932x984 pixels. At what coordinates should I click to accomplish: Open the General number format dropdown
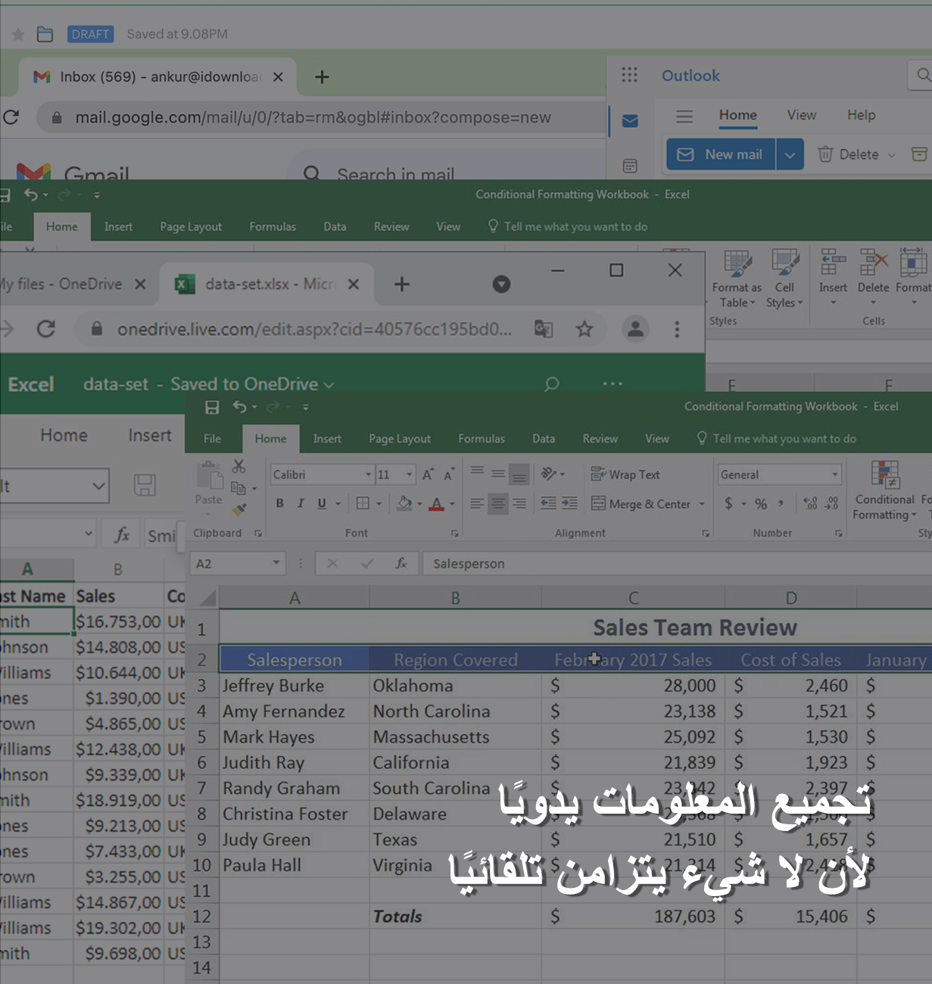835,475
